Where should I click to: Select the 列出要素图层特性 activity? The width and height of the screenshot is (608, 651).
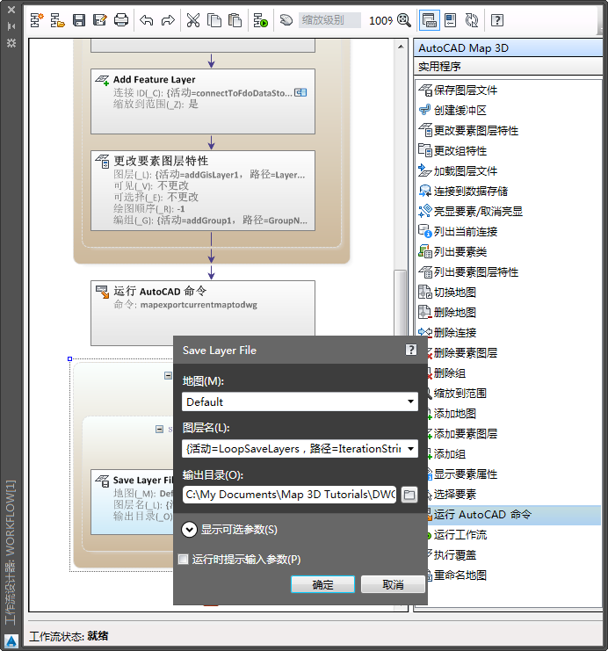pyautogui.click(x=476, y=272)
